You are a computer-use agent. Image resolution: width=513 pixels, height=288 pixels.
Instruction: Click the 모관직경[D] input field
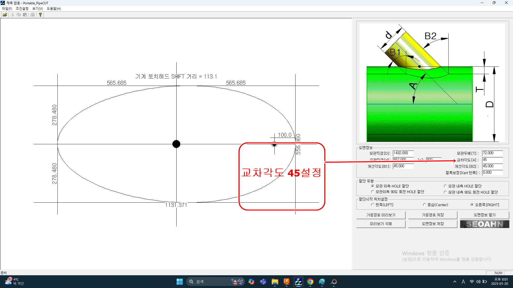(x=403, y=153)
